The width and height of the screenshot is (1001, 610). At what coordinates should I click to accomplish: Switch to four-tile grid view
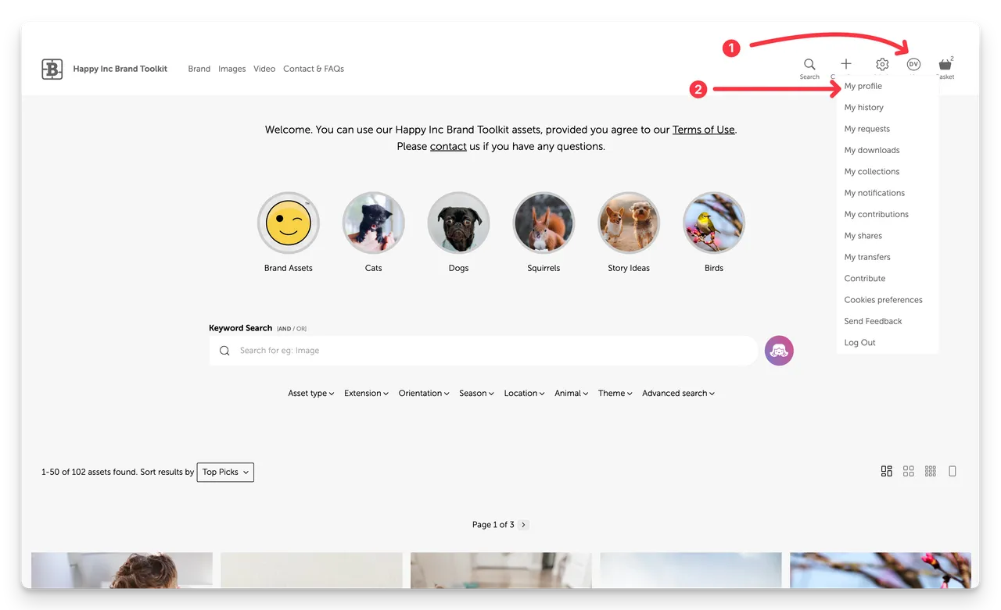[909, 471]
